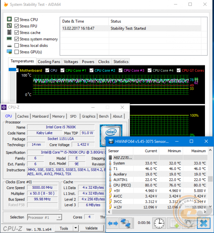
Task: Open the Statistics tab
Action: point(121,62)
